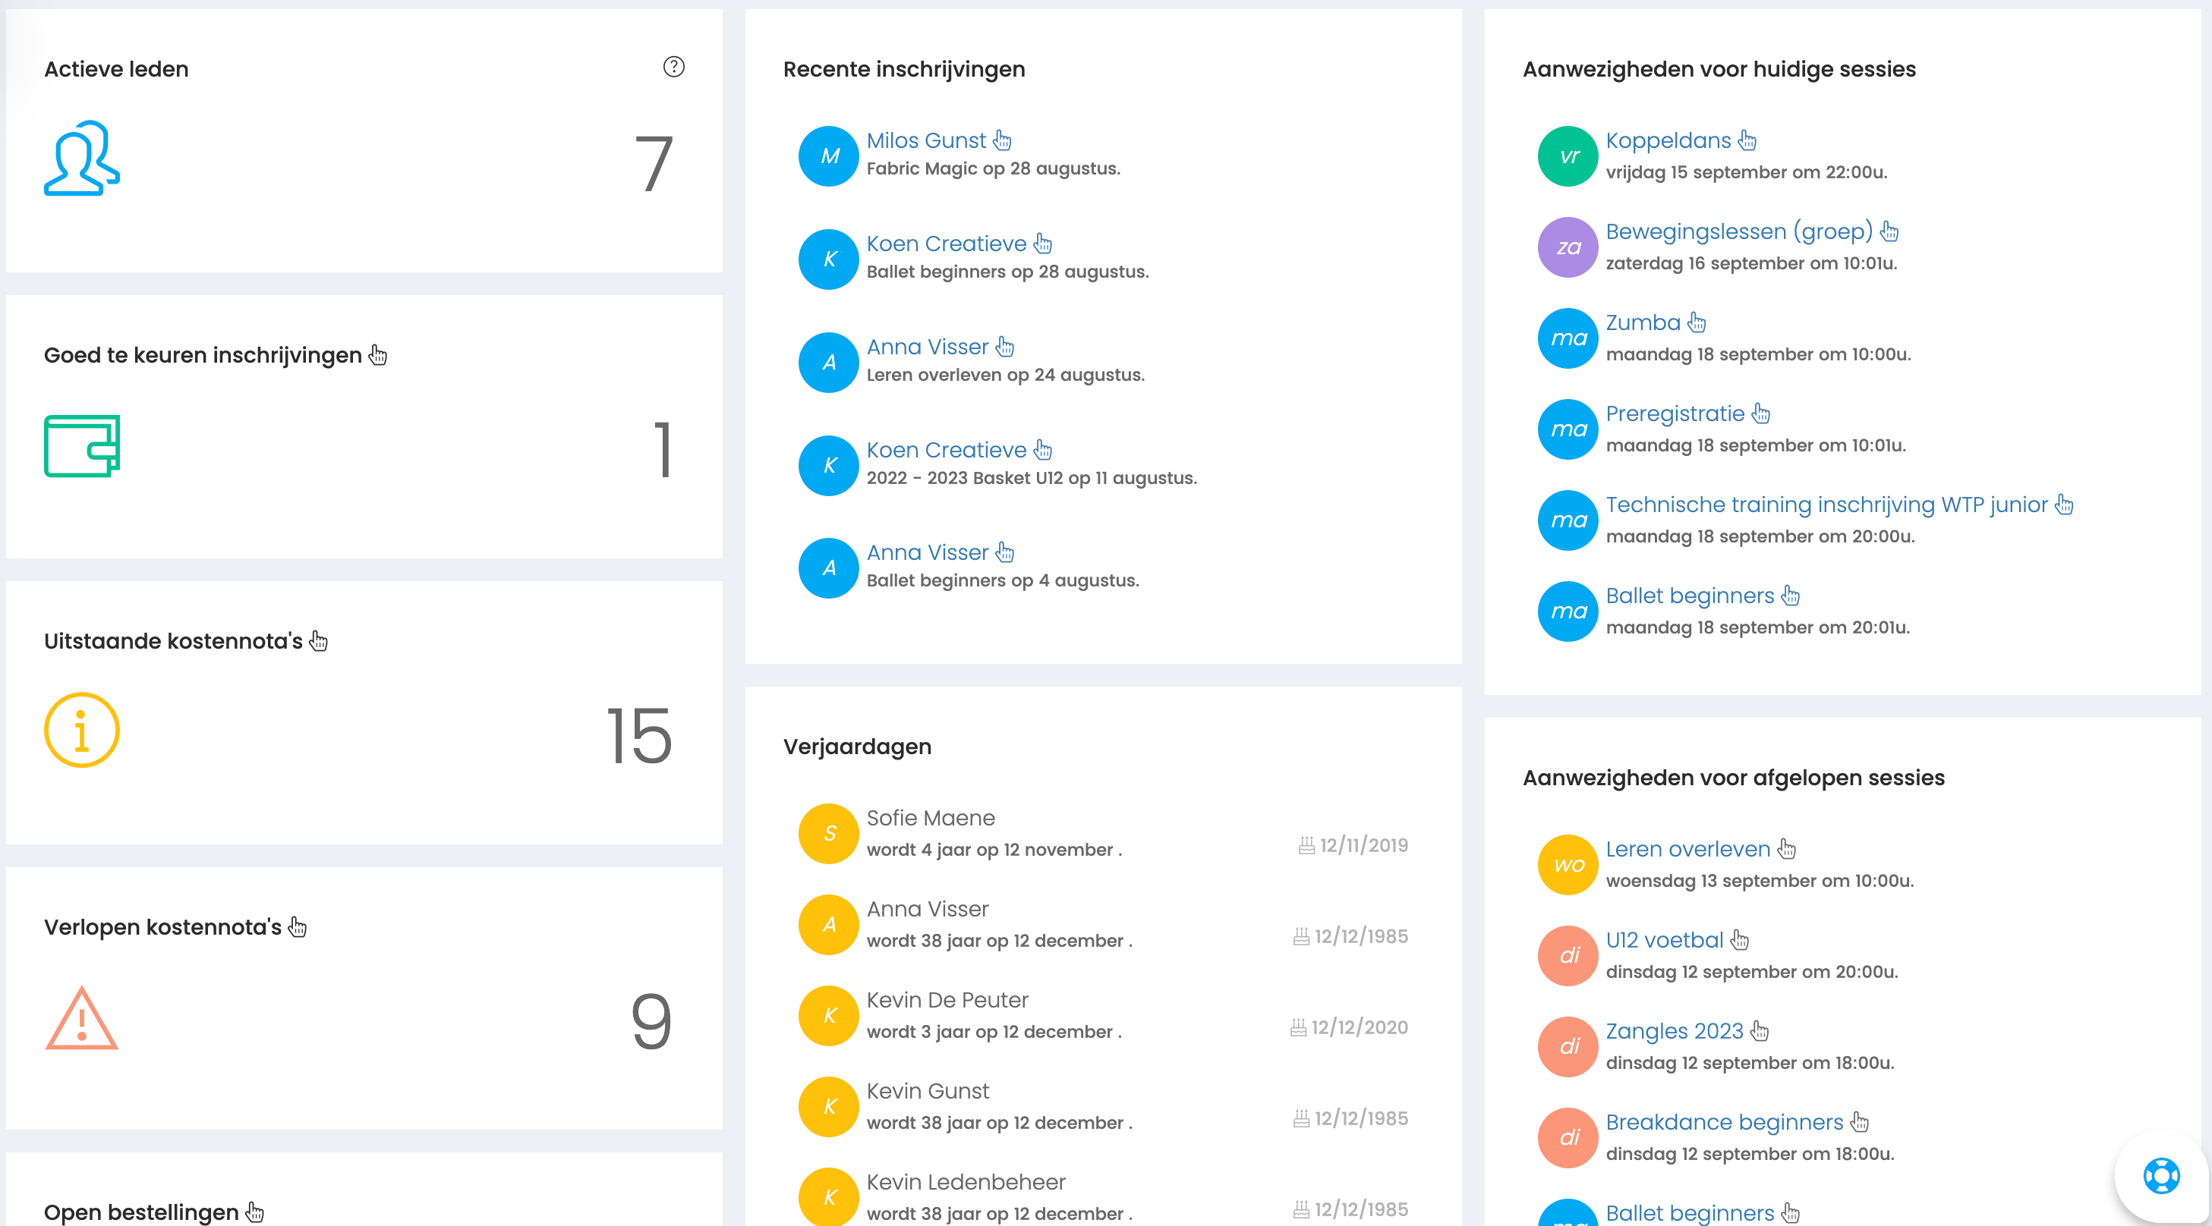The image size is (2212, 1226).
Task: Click the blue active members people icon
Action: click(x=81, y=158)
